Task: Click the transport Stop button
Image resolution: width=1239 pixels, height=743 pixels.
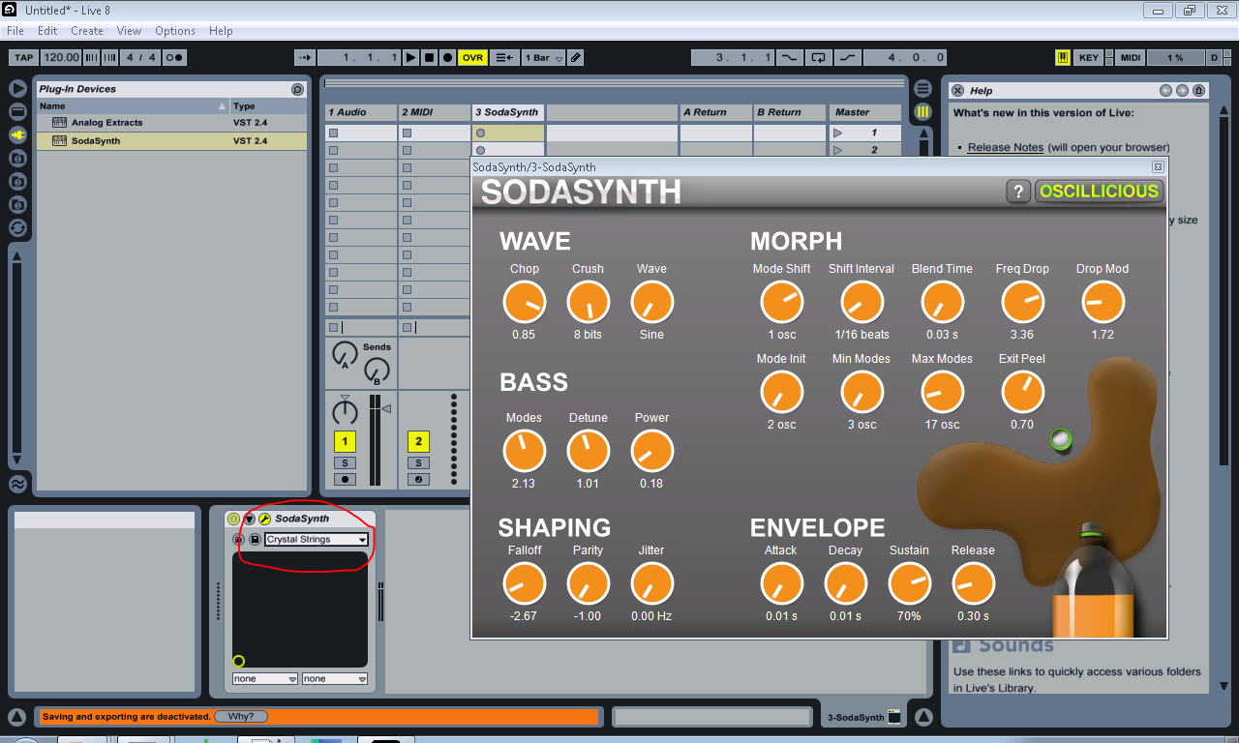Action: coord(430,58)
